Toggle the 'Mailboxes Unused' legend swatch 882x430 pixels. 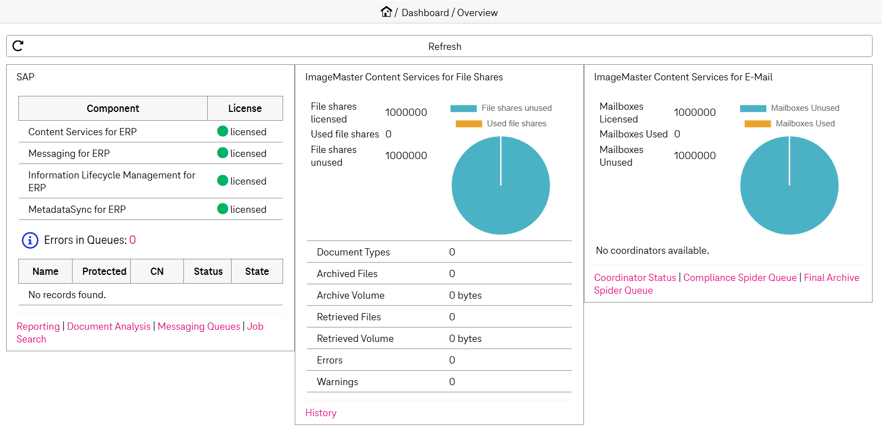(753, 109)
